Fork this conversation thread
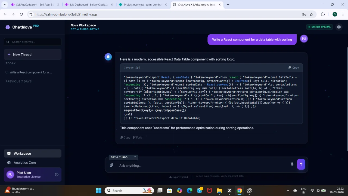The width and height of the screenshot is (348, 196). [x=137, y=137]
